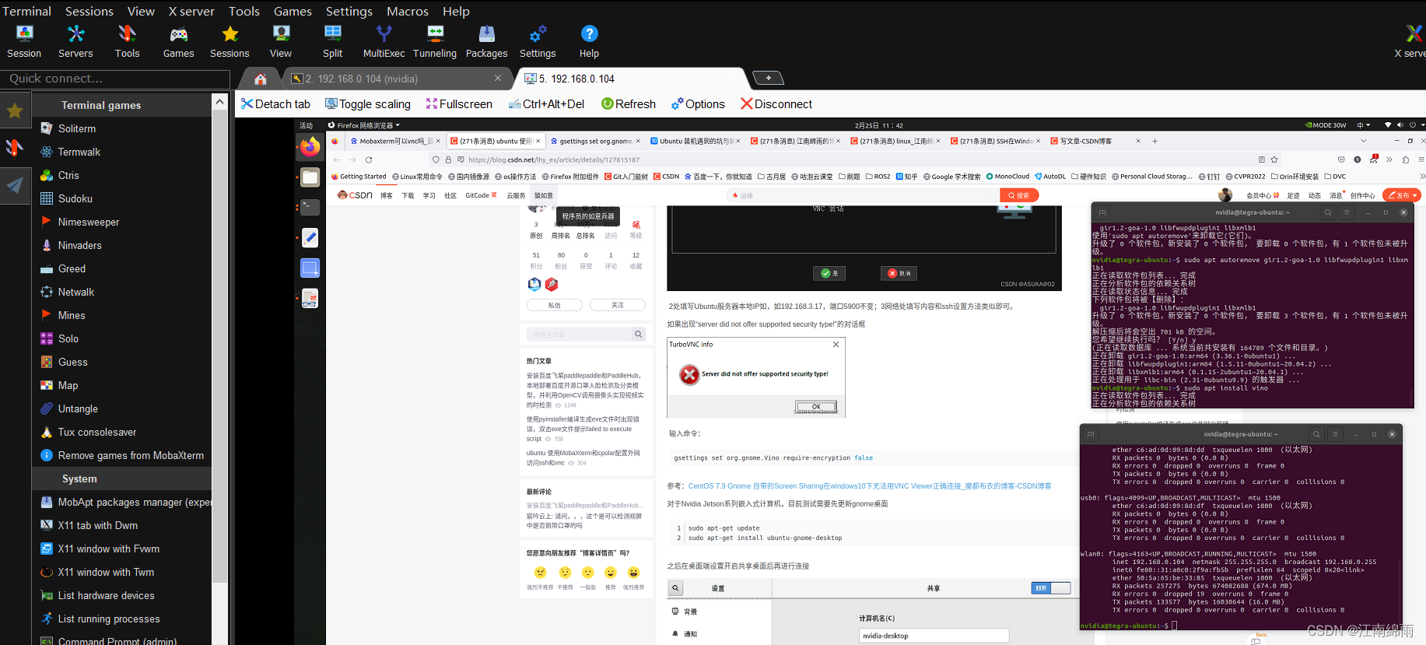The image size is (1426, 645).
Task: Click the Games gamepad toolbar icon
Action: (178, 41)
